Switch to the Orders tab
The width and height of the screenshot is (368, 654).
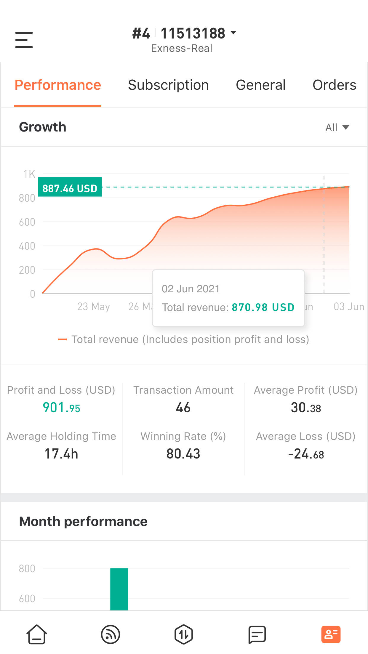(x=334, y=85)
